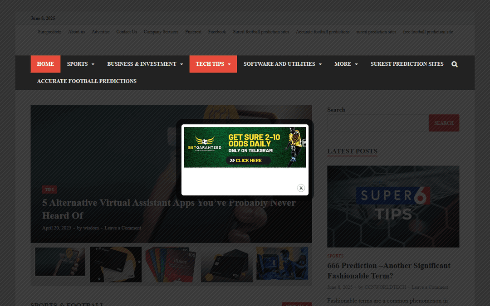Open ACCURATE FOOTBALL PREDICTIONS nav item

click(x=87, y=81)
